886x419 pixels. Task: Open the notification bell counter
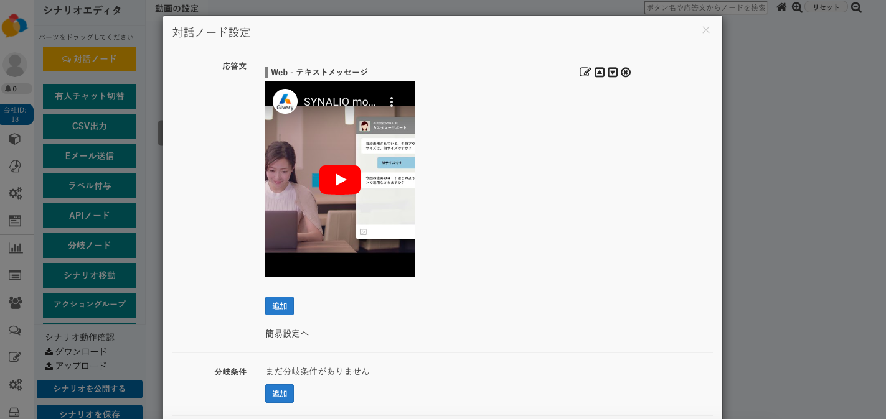(x=15, y=89)
